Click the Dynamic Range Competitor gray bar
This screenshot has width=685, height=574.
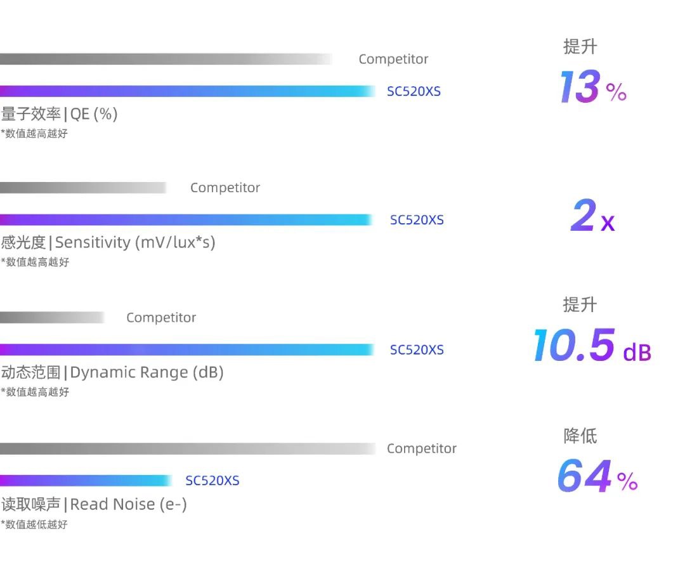point(52,318)
